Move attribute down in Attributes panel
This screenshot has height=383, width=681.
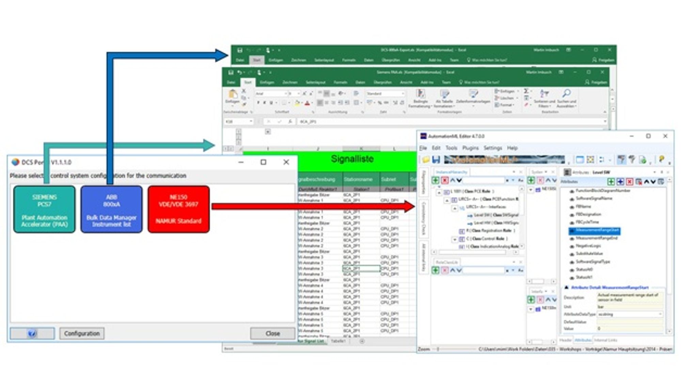pos(653,182)
